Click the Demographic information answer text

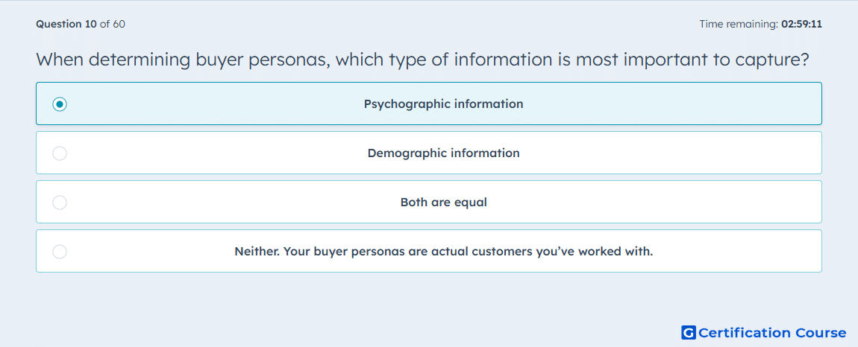tap(443, 153)
